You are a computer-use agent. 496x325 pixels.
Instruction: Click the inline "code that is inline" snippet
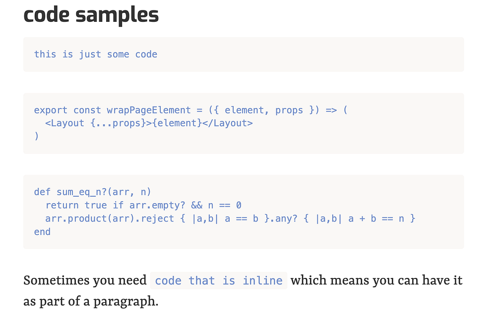[x=219, y=281]
